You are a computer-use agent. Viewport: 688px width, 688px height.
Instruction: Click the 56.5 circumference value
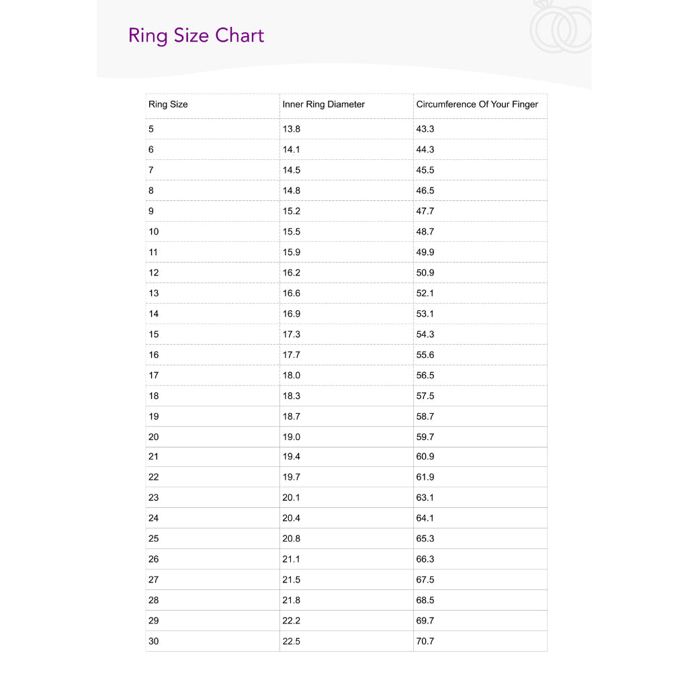pyautogui.click(x=425, y=376)
